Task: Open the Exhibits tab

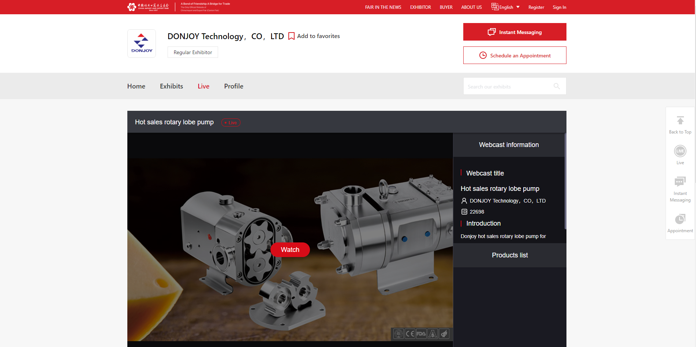Action: click(171, 86)
